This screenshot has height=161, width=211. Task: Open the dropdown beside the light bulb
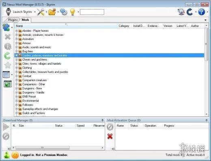[x=78, y=12]
